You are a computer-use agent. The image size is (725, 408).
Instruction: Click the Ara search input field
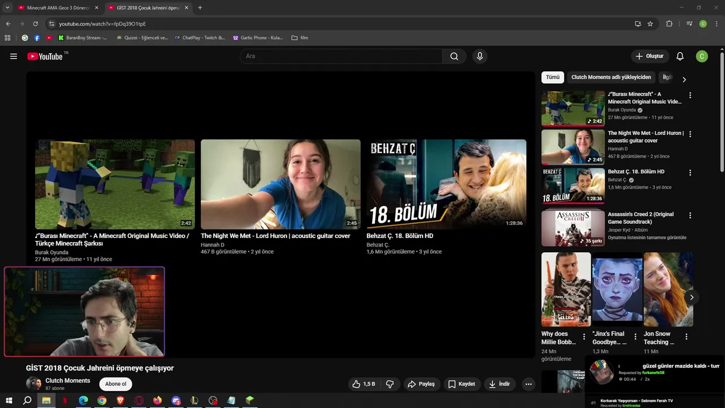click(342, 56)
